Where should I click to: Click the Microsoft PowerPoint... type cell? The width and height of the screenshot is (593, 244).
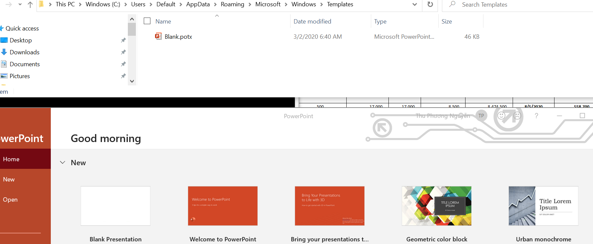point(404,37)
